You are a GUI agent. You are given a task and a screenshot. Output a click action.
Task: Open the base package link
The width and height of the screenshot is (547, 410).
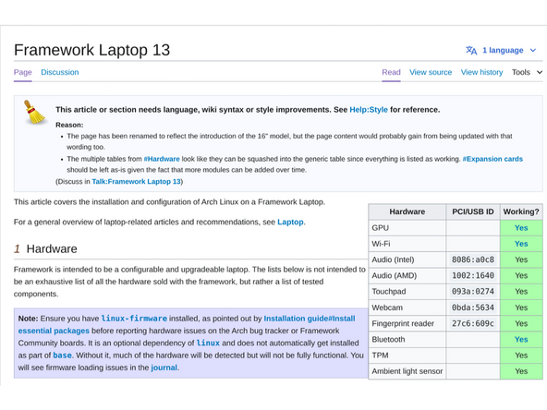[63, 356]
